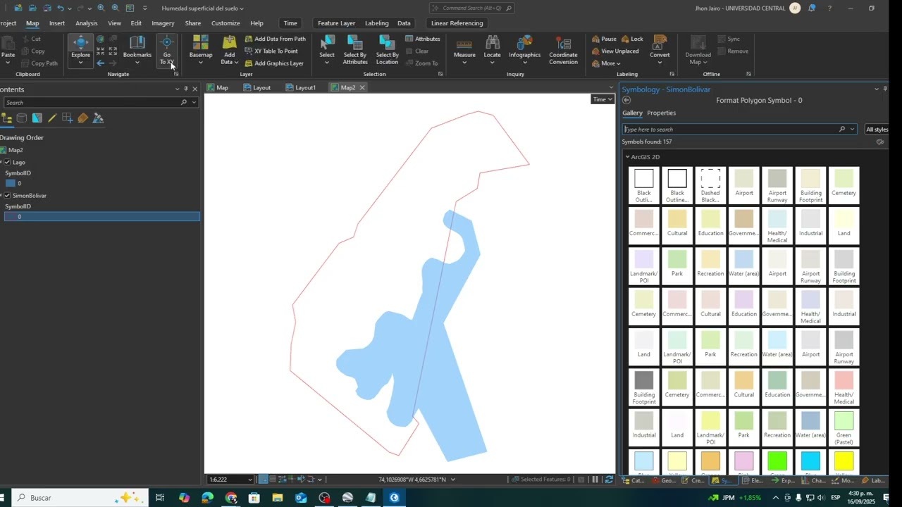Open the Attributes table button
This screenshot has width=902, height=507.
tap(423, 39)
